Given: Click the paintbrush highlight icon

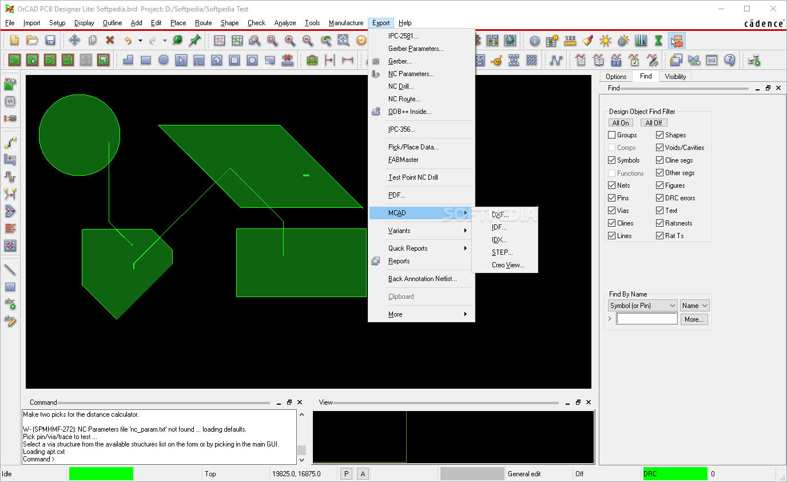Looking at the screenshot, I should coord(587,41).
